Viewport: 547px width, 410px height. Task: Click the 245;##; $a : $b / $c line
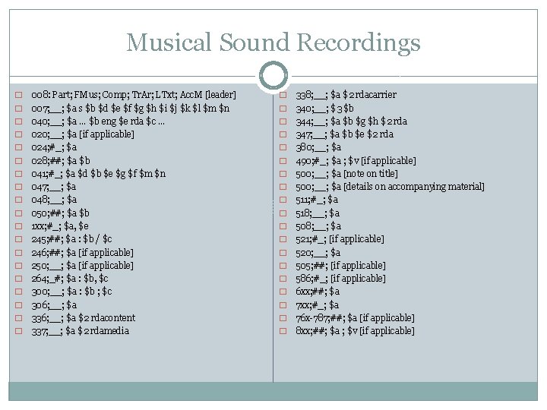[x=72, y=239]
